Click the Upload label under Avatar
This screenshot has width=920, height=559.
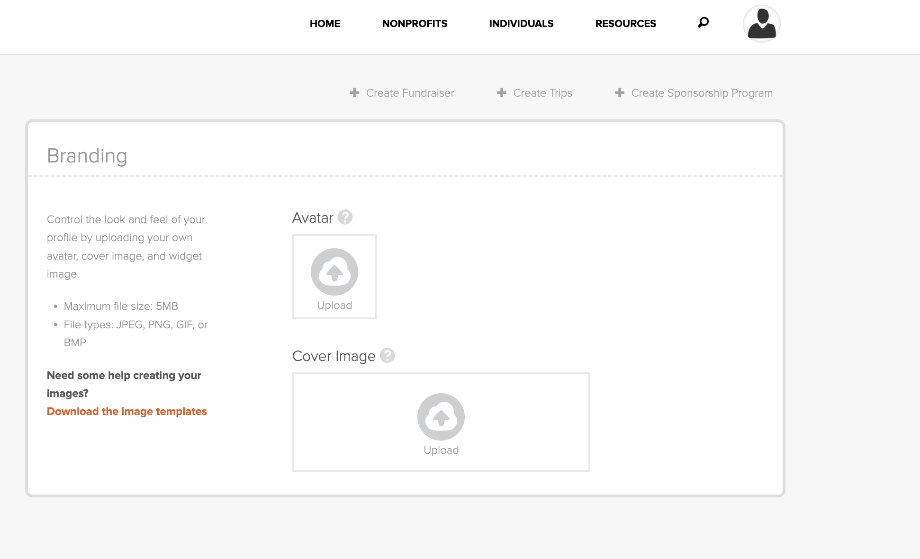pyautogui.click(x=334, y=306)
